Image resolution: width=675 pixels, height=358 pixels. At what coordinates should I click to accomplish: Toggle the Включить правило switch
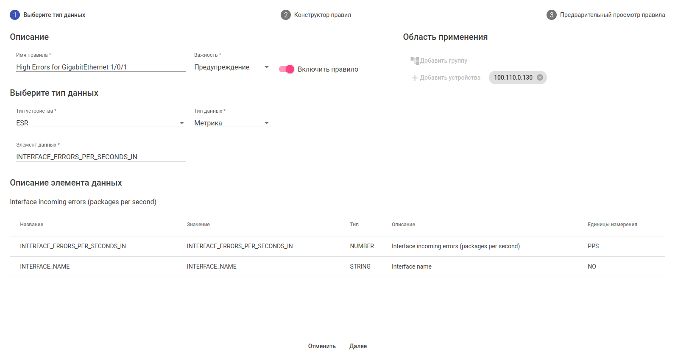point(287,69)
